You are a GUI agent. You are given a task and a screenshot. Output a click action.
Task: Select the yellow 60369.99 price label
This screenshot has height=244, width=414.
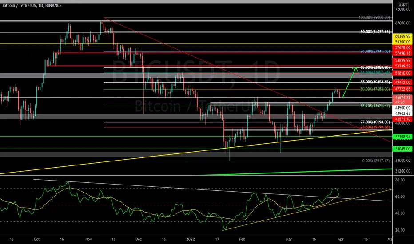coord(402,36)
